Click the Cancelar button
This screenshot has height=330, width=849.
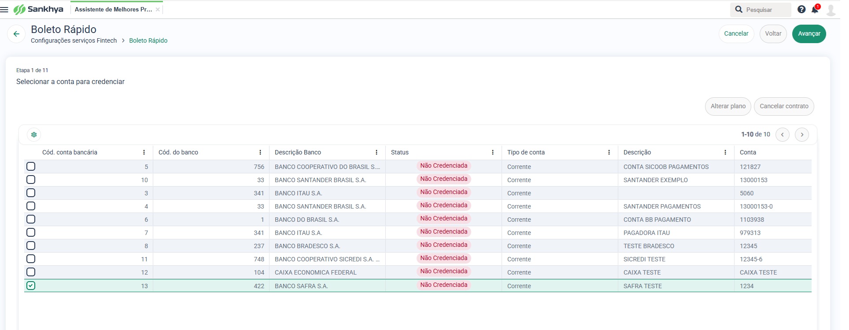[x=736, y=34]
